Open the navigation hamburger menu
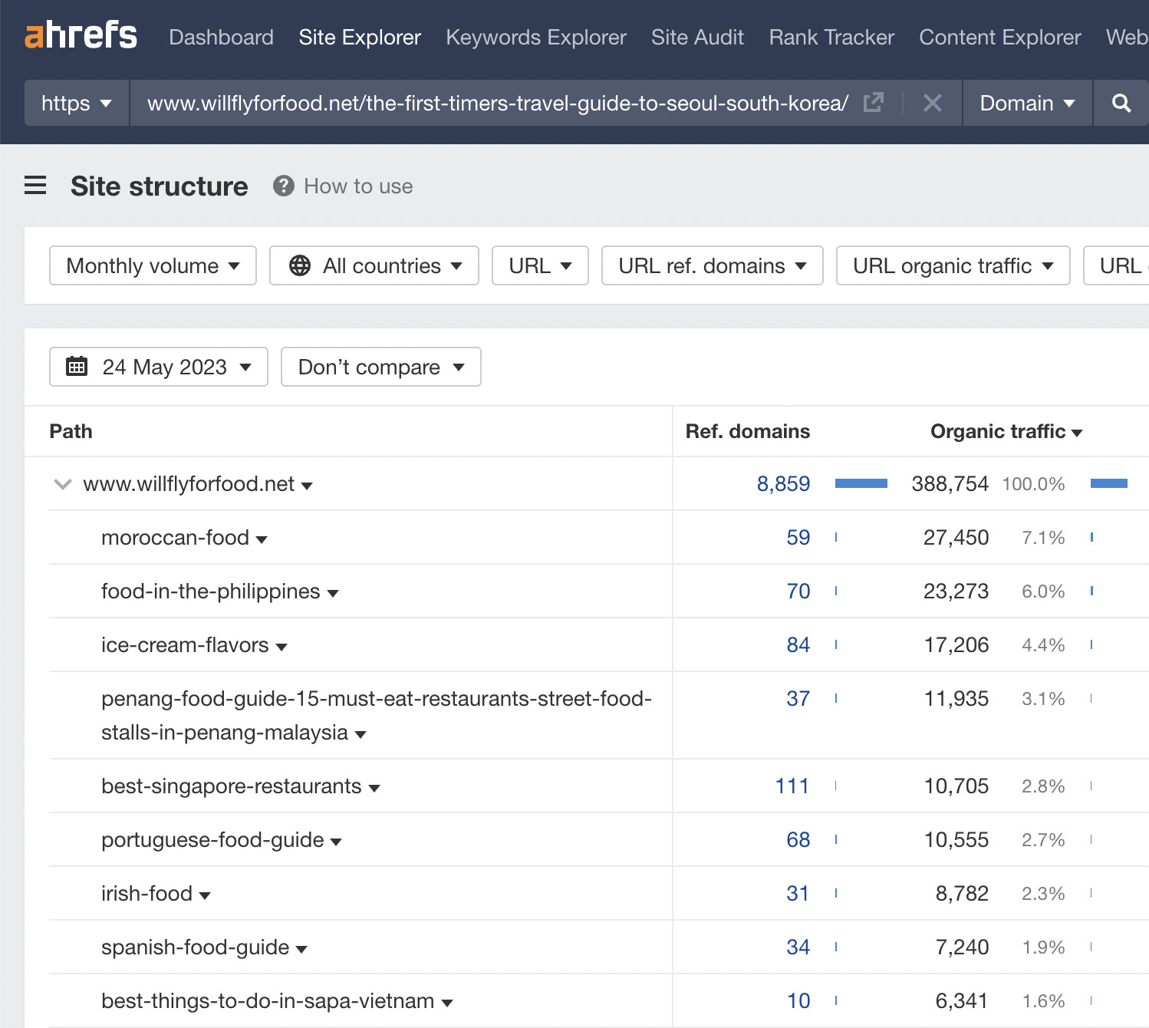This screenshot has height=1028, width=1149. (x=35, y=186)
